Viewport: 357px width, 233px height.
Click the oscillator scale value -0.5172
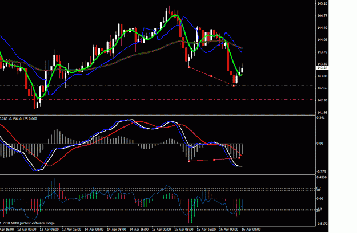click(322, 224)
